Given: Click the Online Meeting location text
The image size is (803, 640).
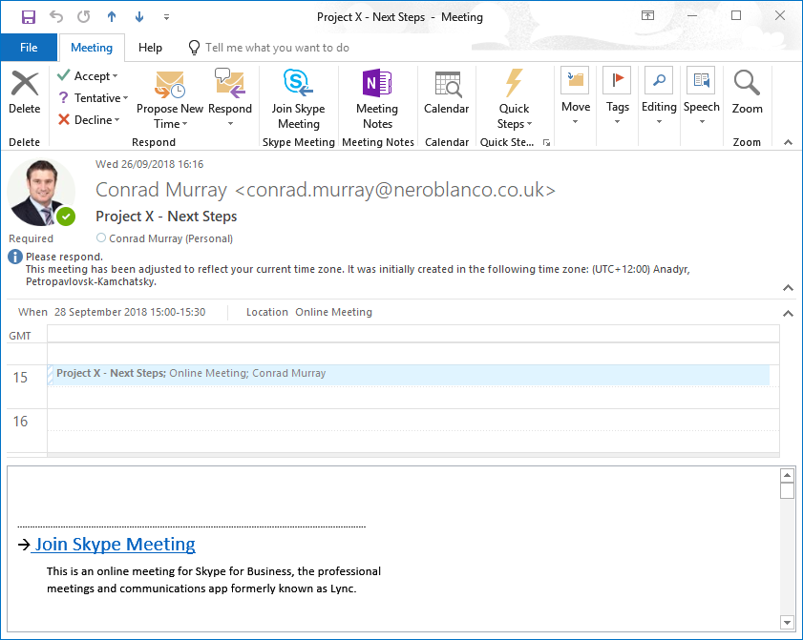Looking at the screenshot, I should (x=334, y=312).
